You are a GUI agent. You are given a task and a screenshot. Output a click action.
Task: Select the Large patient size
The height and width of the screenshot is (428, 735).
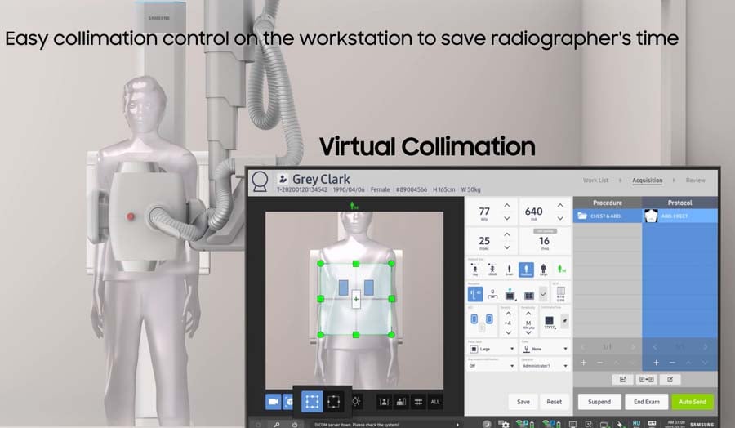point(543,270)
